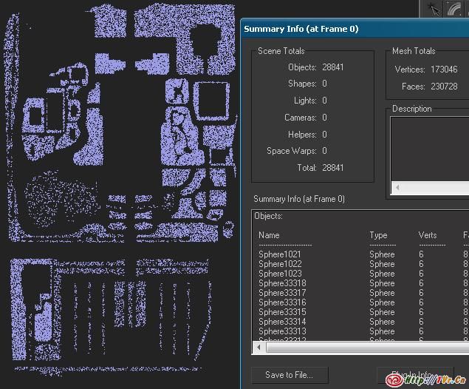
Task: Open Plug-In Info button
Action: pos(414,375)
